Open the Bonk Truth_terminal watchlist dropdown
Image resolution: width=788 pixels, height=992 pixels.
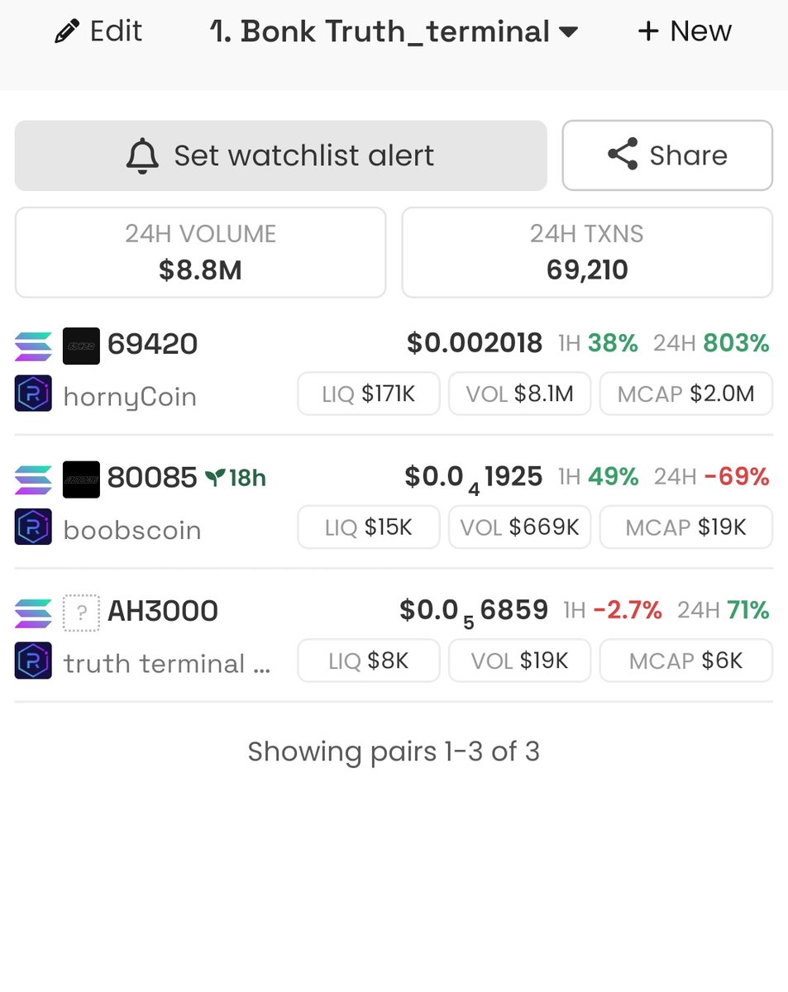point(394,32)
